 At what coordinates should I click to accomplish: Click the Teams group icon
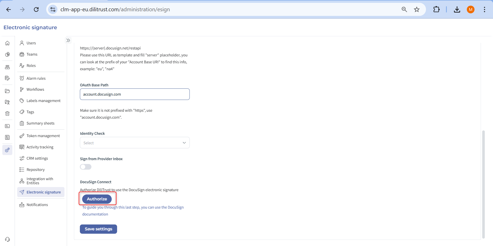[x=22, y=54]
